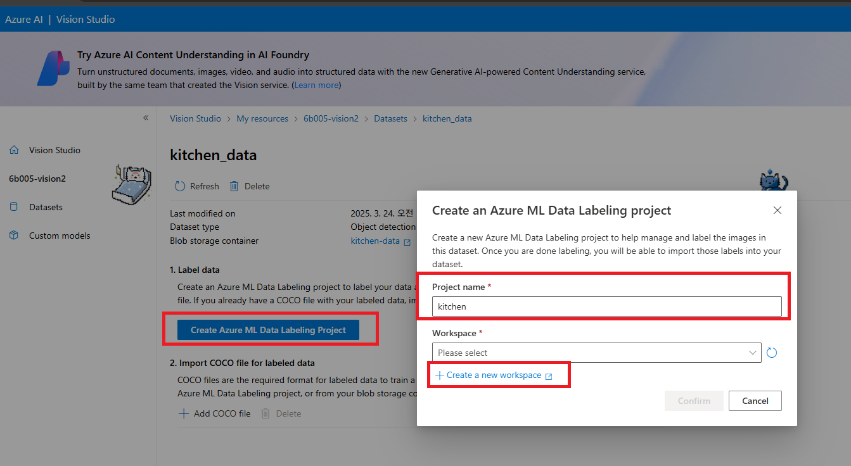Screen dimensions: 851x466
Task: Click Azure AI in the top header
Action: click(x=24, y=19)
